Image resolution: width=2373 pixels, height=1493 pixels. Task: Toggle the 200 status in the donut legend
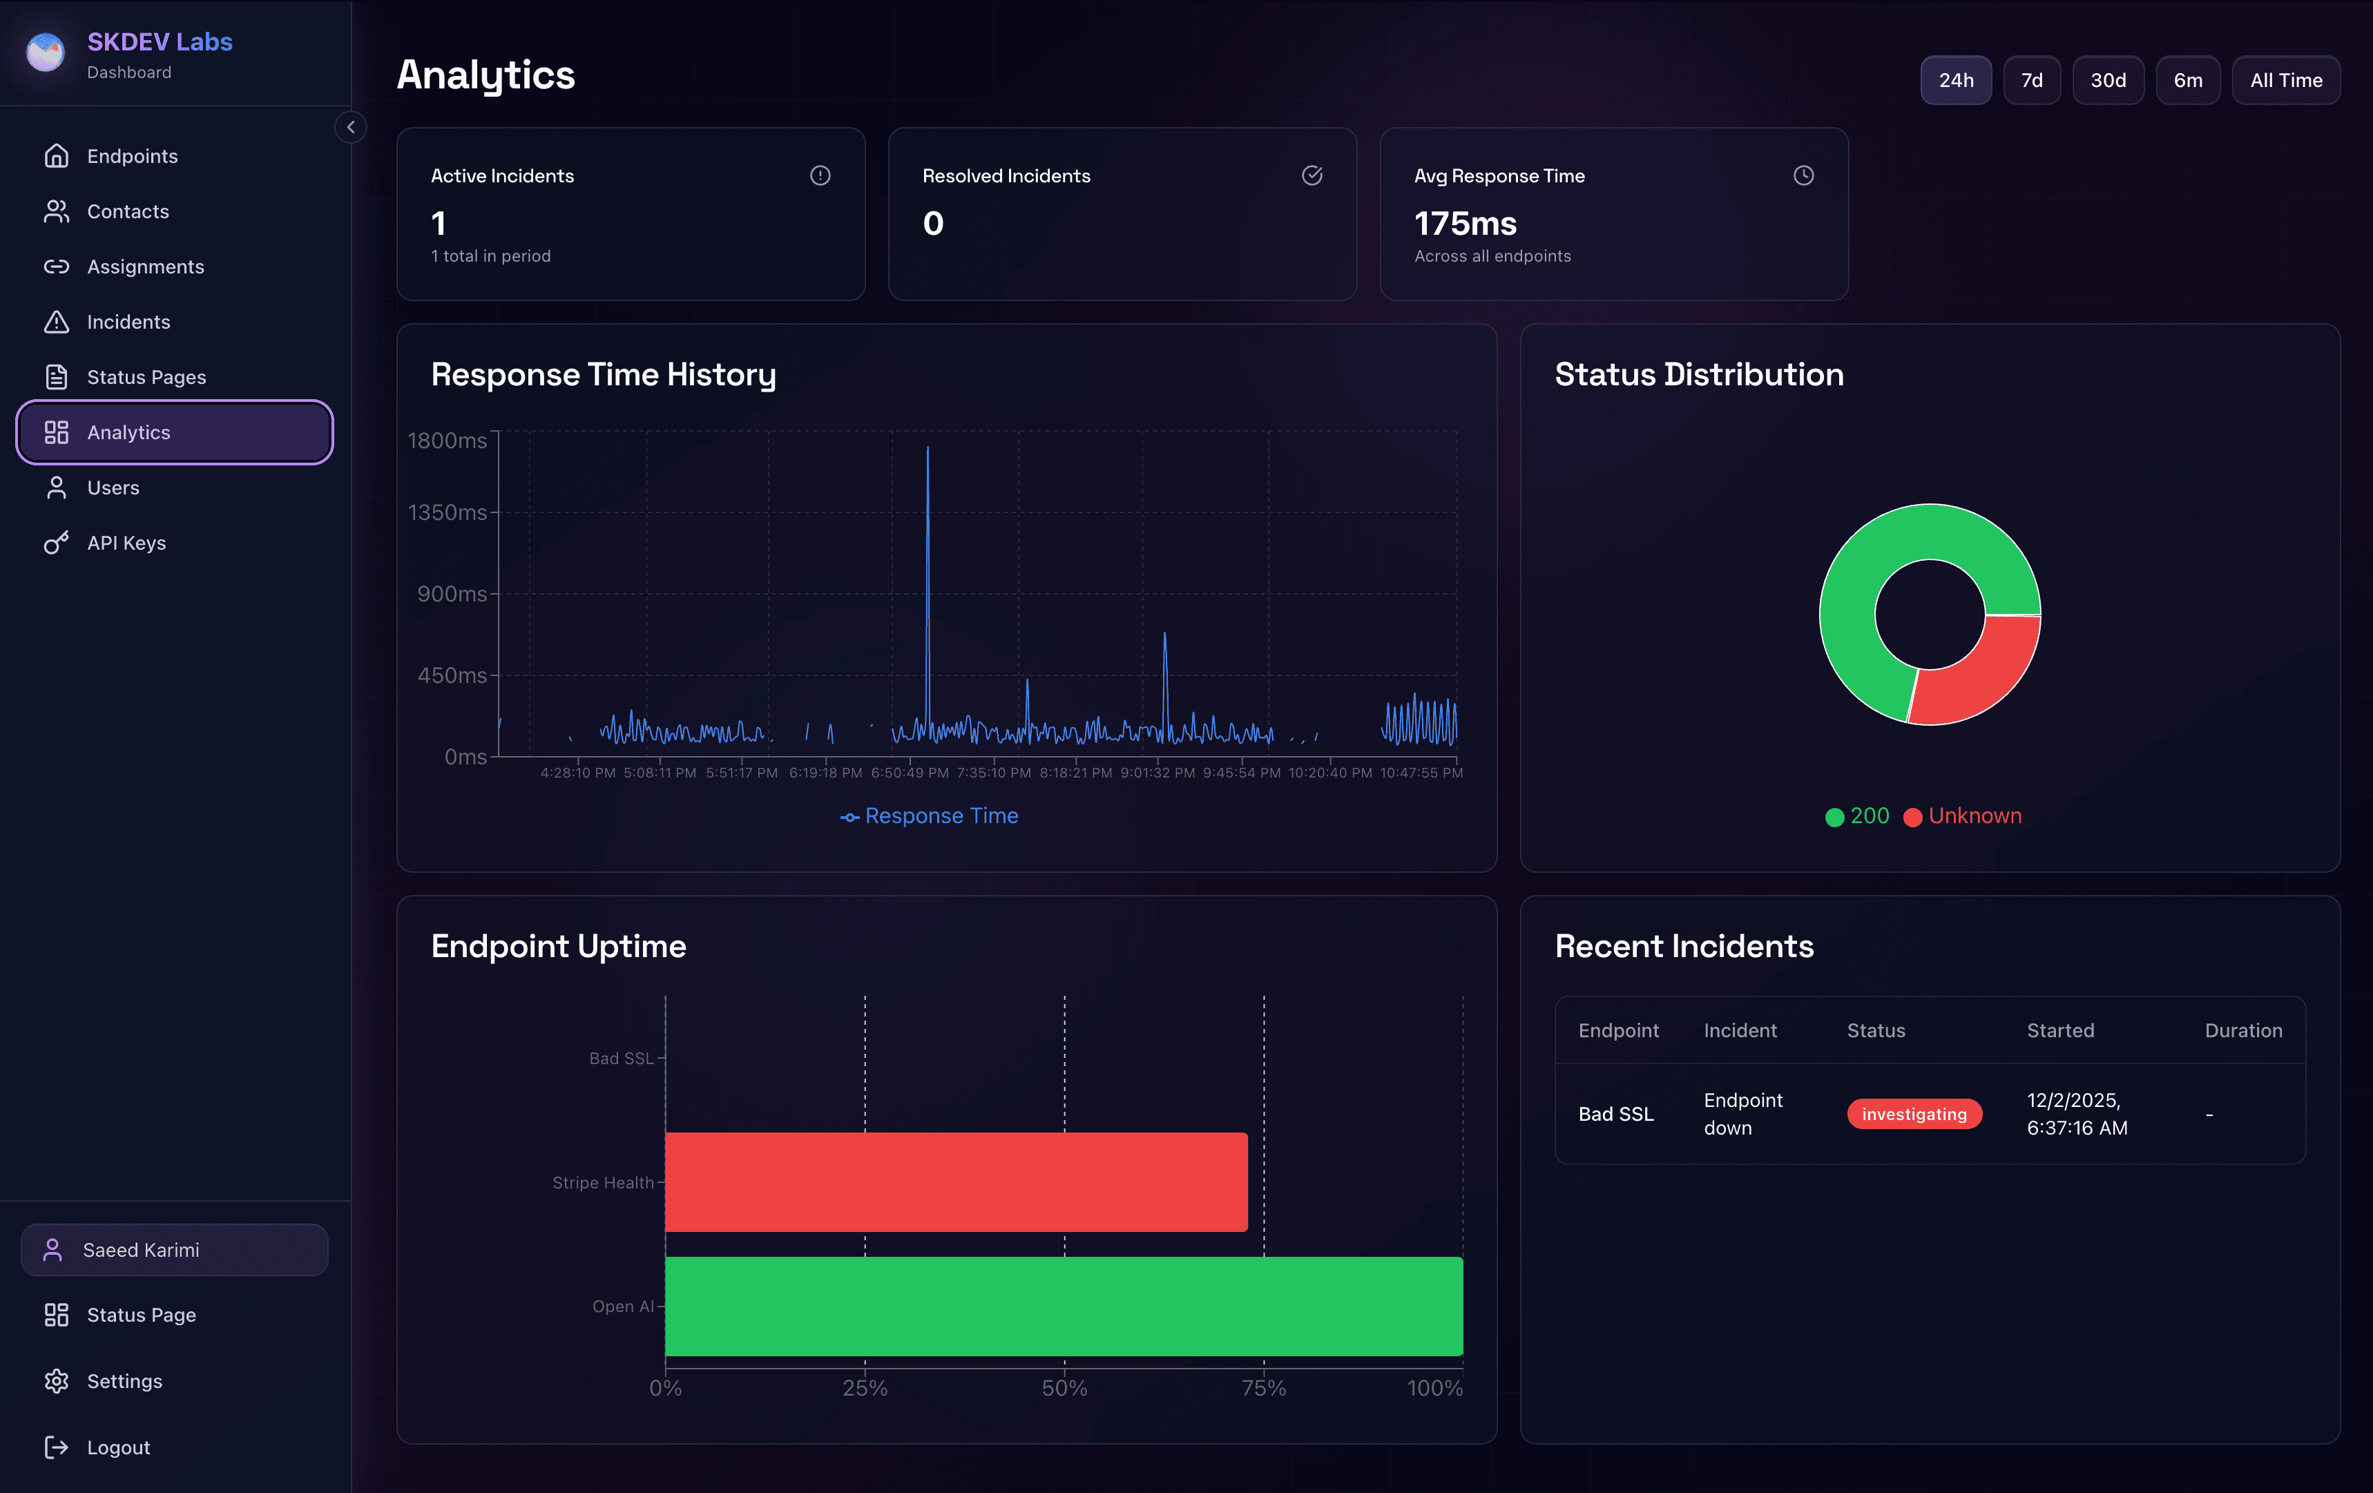[x=1856, y=816]
